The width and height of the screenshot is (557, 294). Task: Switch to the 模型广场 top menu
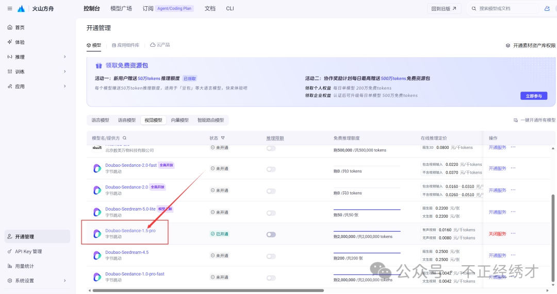pos(121,9)
